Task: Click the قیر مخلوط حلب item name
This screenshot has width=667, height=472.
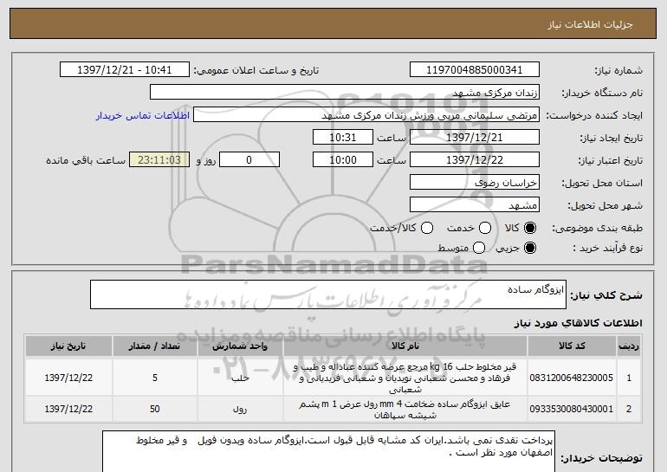Action: [405, 378]
